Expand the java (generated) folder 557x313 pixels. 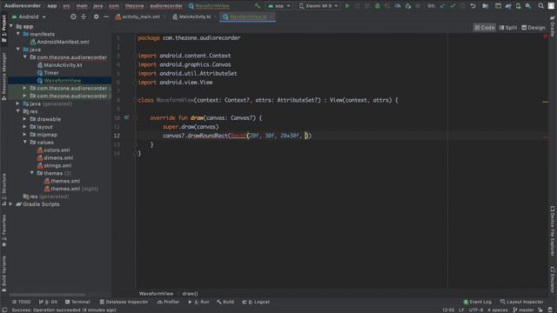tap(17, 103)
